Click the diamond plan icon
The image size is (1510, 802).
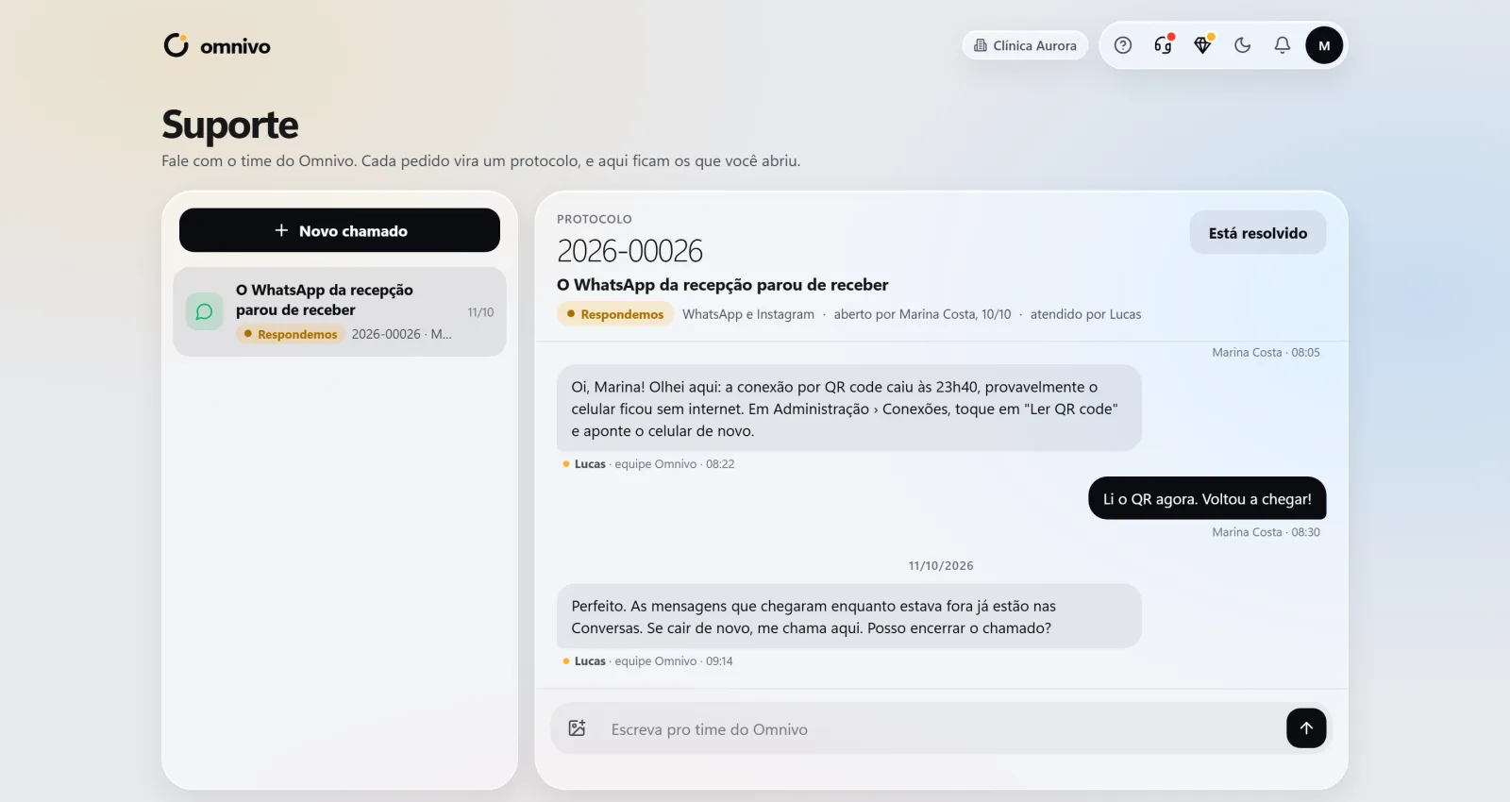(x=1202, y=45)
